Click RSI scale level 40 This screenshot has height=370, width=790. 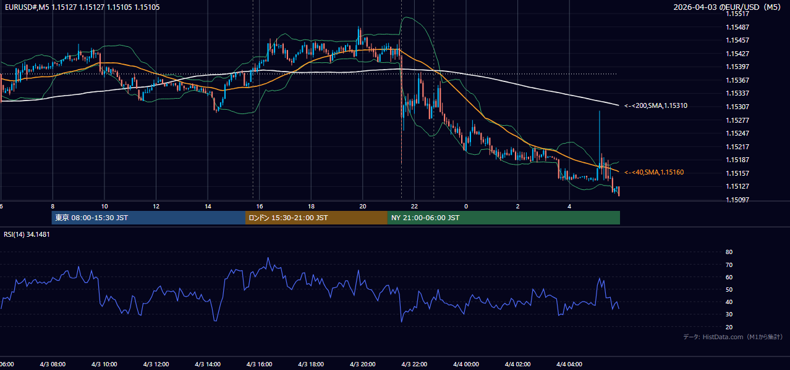(729, 302)
